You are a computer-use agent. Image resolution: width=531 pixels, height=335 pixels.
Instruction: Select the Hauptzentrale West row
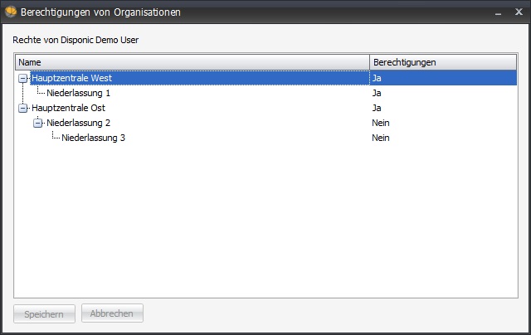(x=265, y=78)
